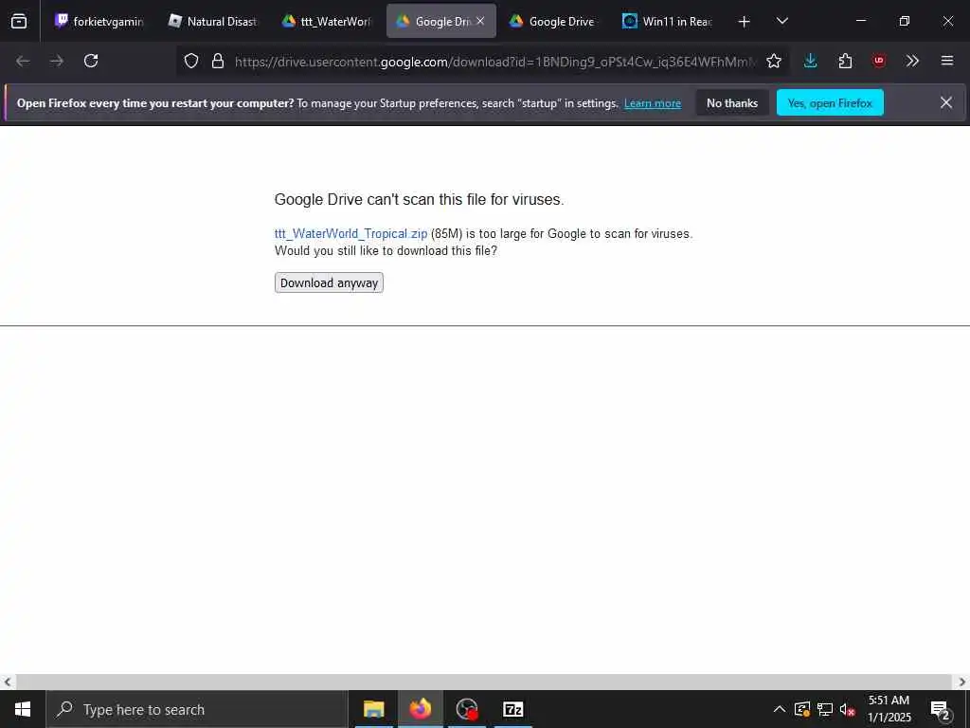This screenshot has height=728, width=970.
Task: Open File Explorer from the taskbar
Action: [x=373, y=709]
